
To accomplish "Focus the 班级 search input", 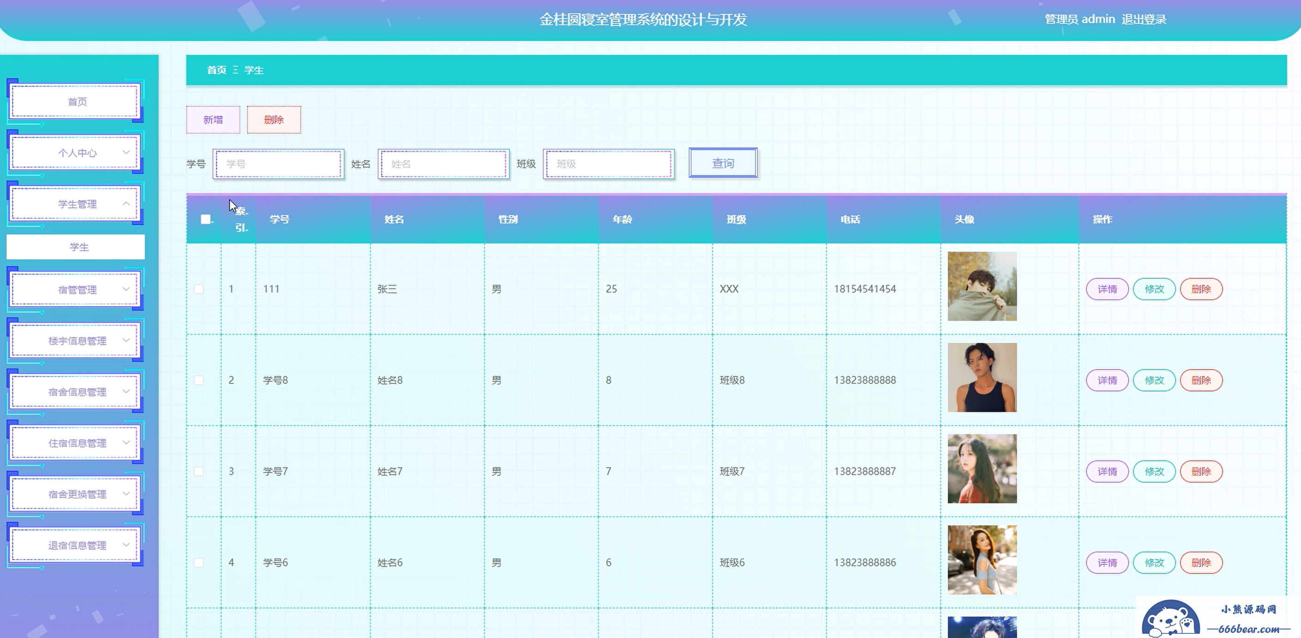I will pyautogui.click(x=609, y=164).
